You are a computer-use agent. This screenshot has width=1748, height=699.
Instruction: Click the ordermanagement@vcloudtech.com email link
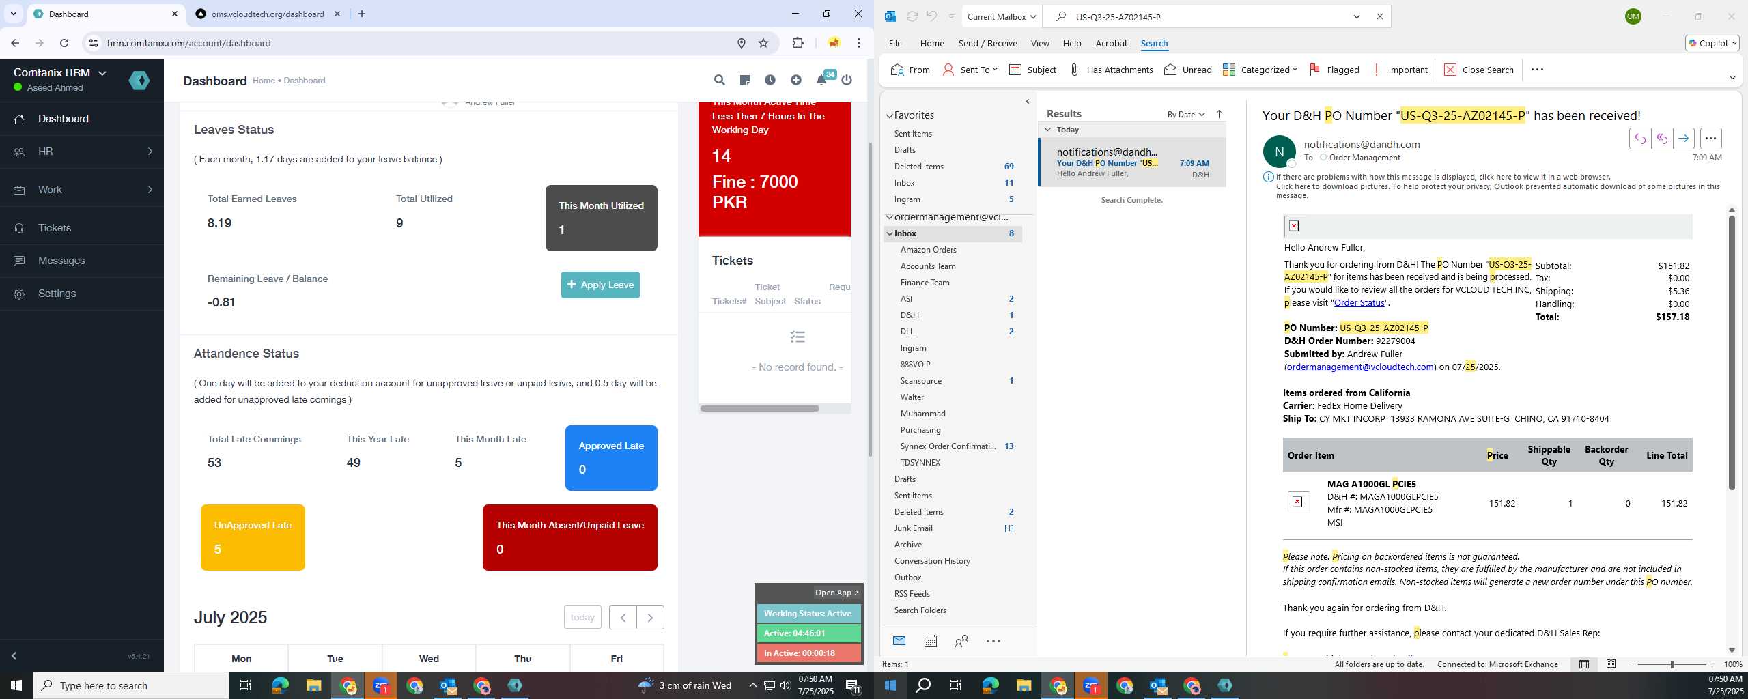point(1360,367)
